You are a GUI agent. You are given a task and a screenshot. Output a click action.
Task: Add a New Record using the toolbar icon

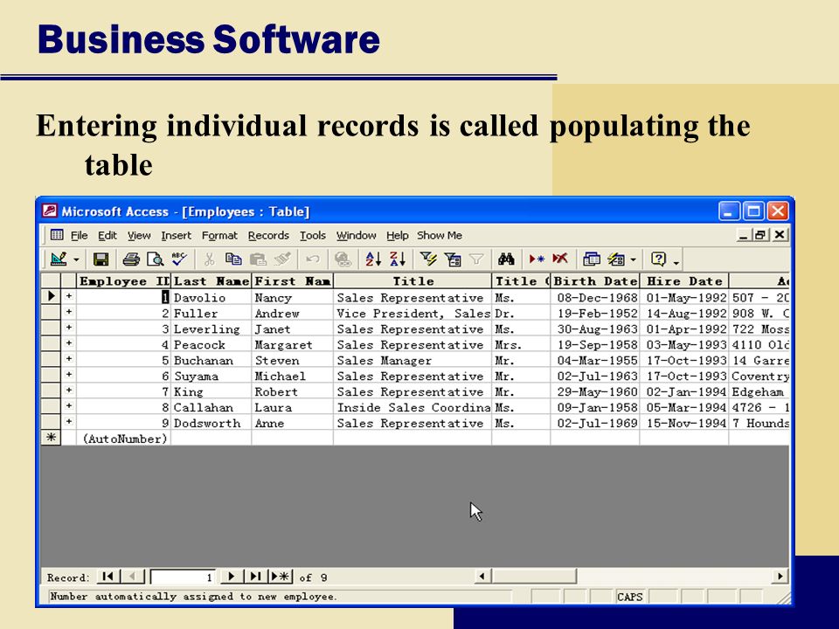[537, 259]
